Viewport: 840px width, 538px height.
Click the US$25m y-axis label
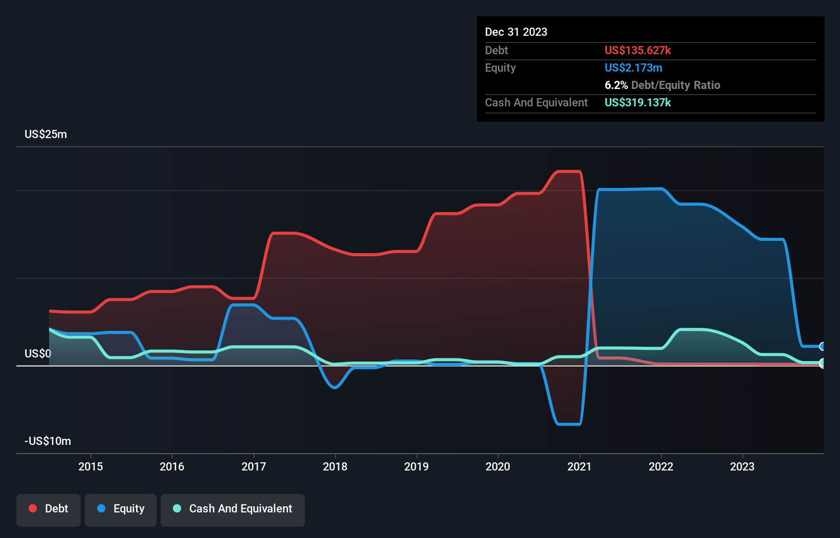[46, 134]
